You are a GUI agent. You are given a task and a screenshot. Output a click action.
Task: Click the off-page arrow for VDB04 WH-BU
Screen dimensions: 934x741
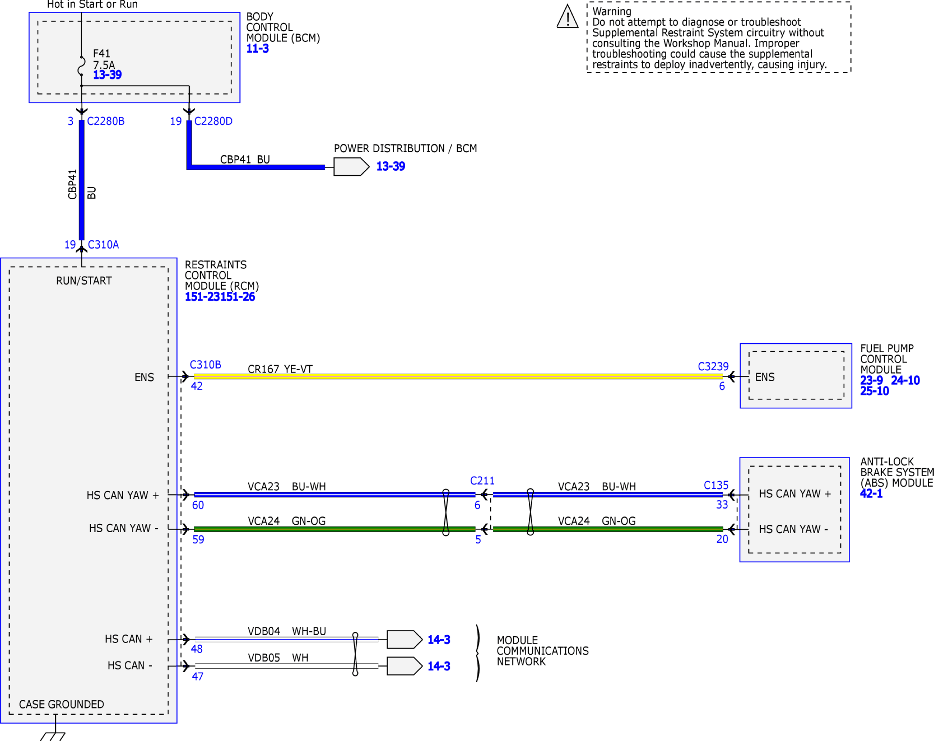tap(404, 640)
